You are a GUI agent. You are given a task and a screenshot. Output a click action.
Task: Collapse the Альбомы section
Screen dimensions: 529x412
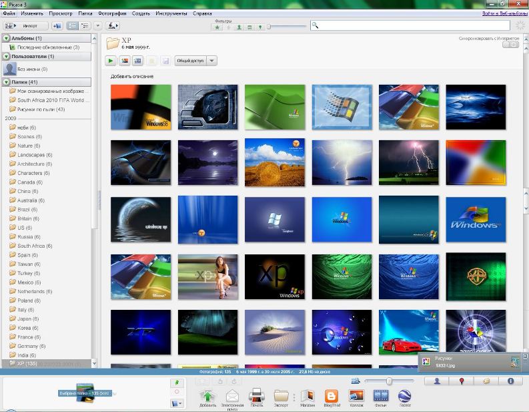click(x=7, y=39)
